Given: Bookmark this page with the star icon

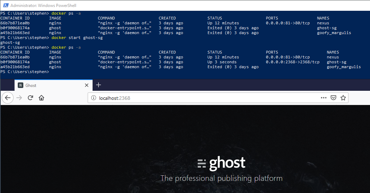Looking at the screenshot, I should (343, 98).
